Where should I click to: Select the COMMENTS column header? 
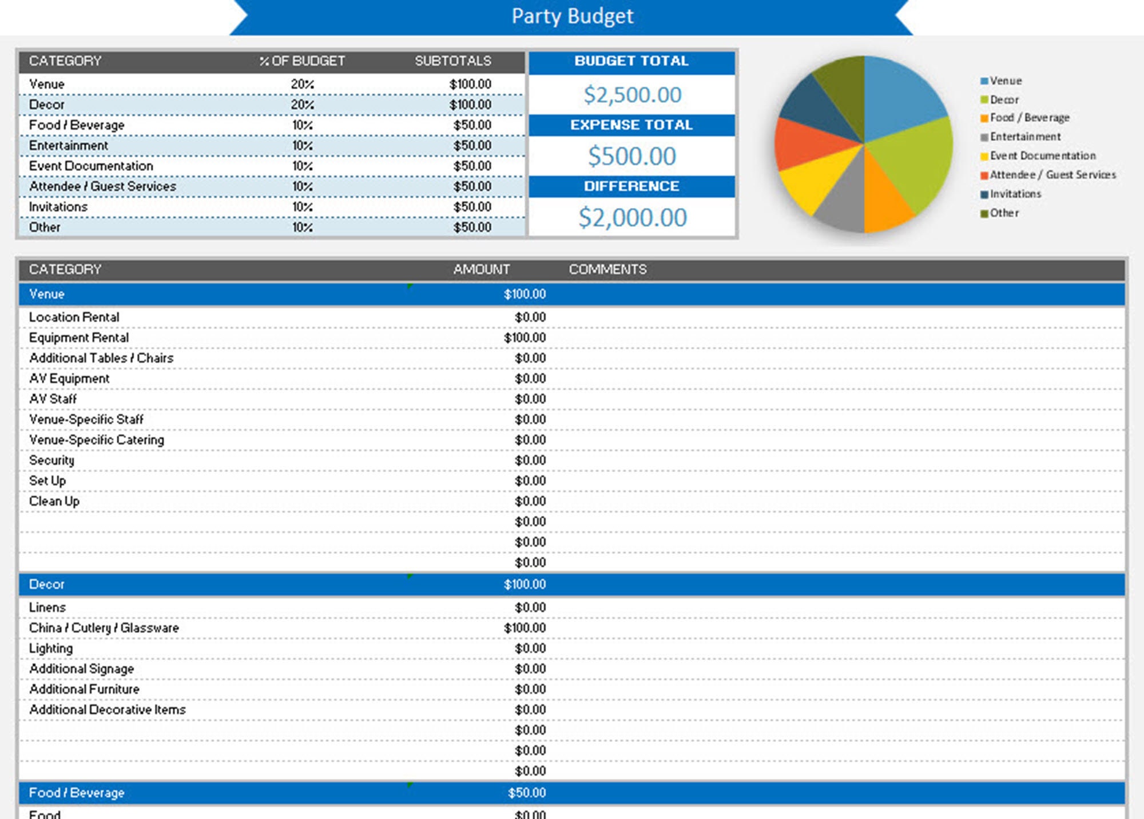tap(608, 269)
